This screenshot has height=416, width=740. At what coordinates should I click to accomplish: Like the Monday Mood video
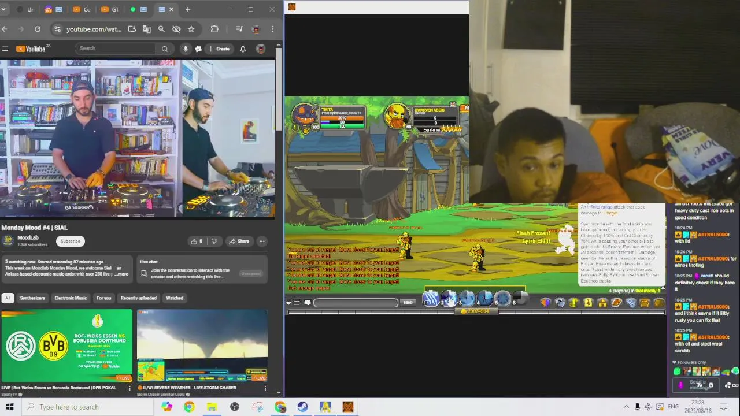(x=197, y=241)
